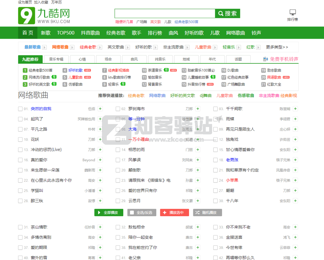
Task: Open the 纯音乐 category tab
Action: coord(160,59)
